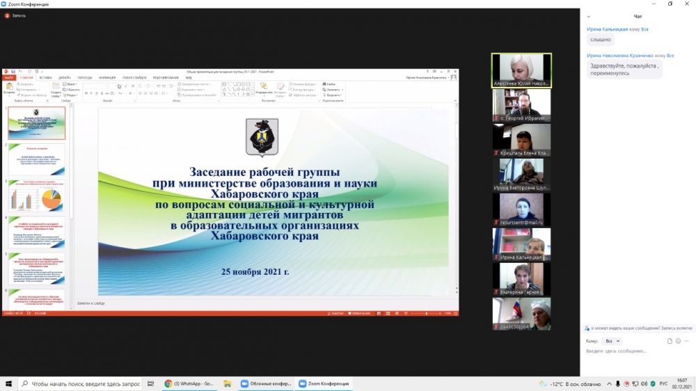Open the font name combo box
Screen dimensions: 696x391
point(97,86)
